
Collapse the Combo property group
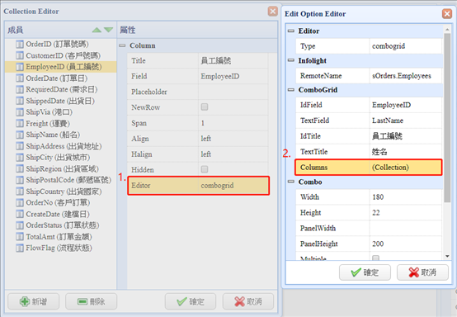coord(291,182)
